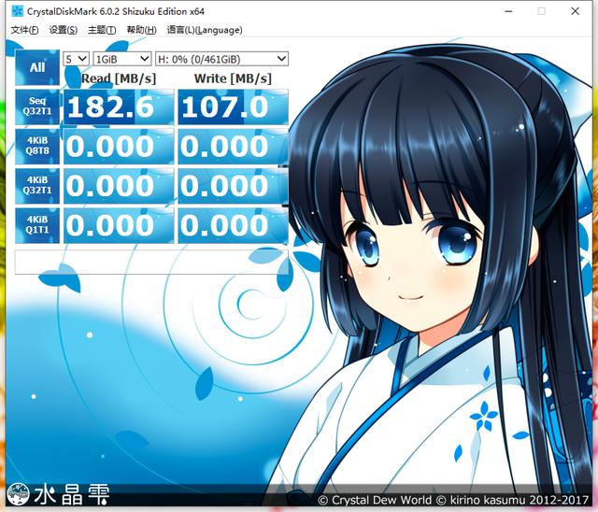Click the sequential read result 182.6
Screen dimensions: 598x512
119,107
